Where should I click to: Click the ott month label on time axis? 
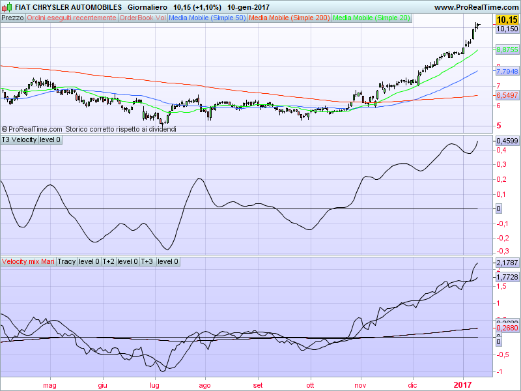click(310, 385)
